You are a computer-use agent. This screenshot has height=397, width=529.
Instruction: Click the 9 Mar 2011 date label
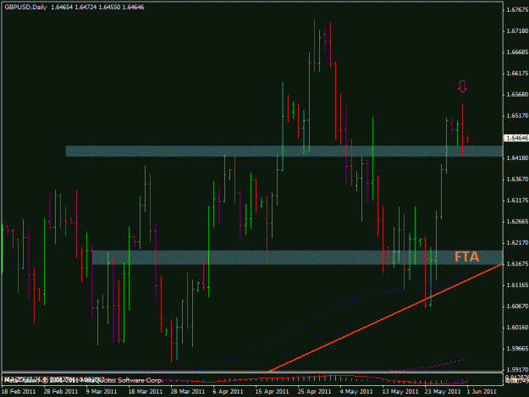[x=102, y=391]
